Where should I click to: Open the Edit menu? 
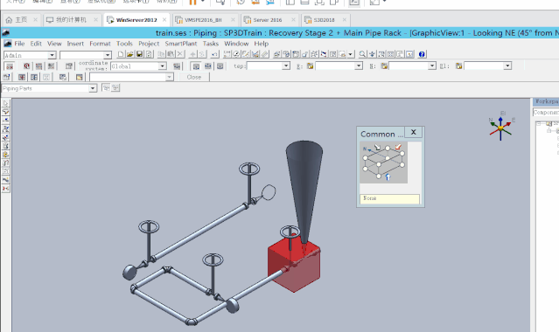pos(36,44)
